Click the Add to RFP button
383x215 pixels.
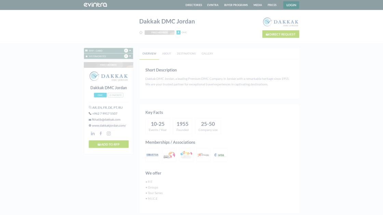coord(109,144)
